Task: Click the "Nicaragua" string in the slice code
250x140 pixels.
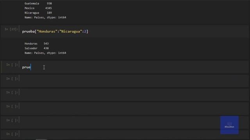Action: 71,31
